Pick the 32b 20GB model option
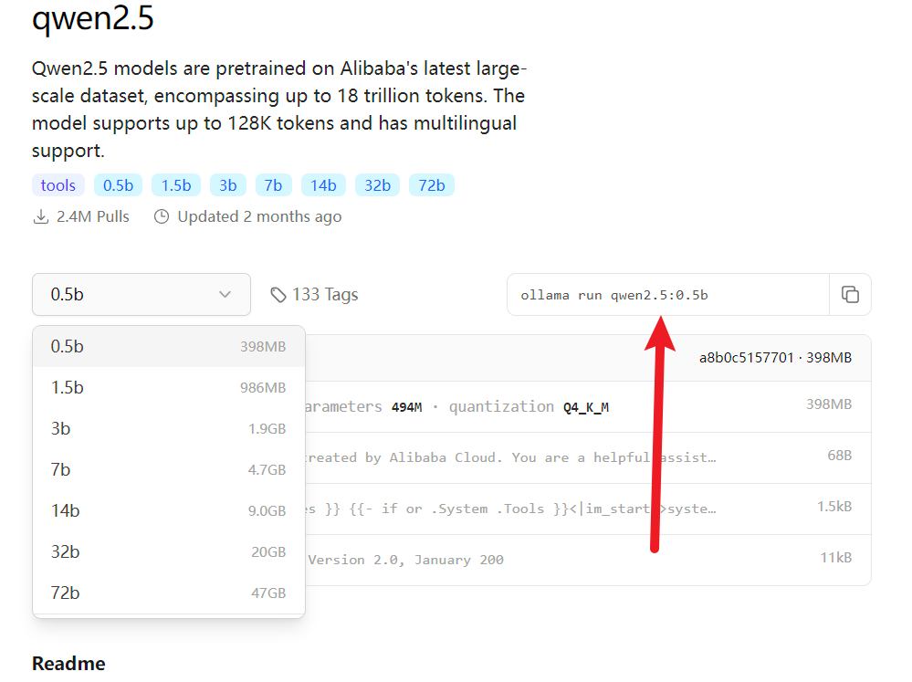The width and height of the screenshot is (912, 682). (x=169, y=551)
